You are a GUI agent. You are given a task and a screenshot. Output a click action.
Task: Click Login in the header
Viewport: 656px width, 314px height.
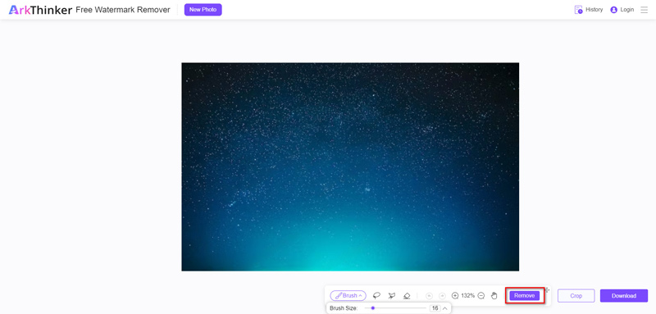622,10
